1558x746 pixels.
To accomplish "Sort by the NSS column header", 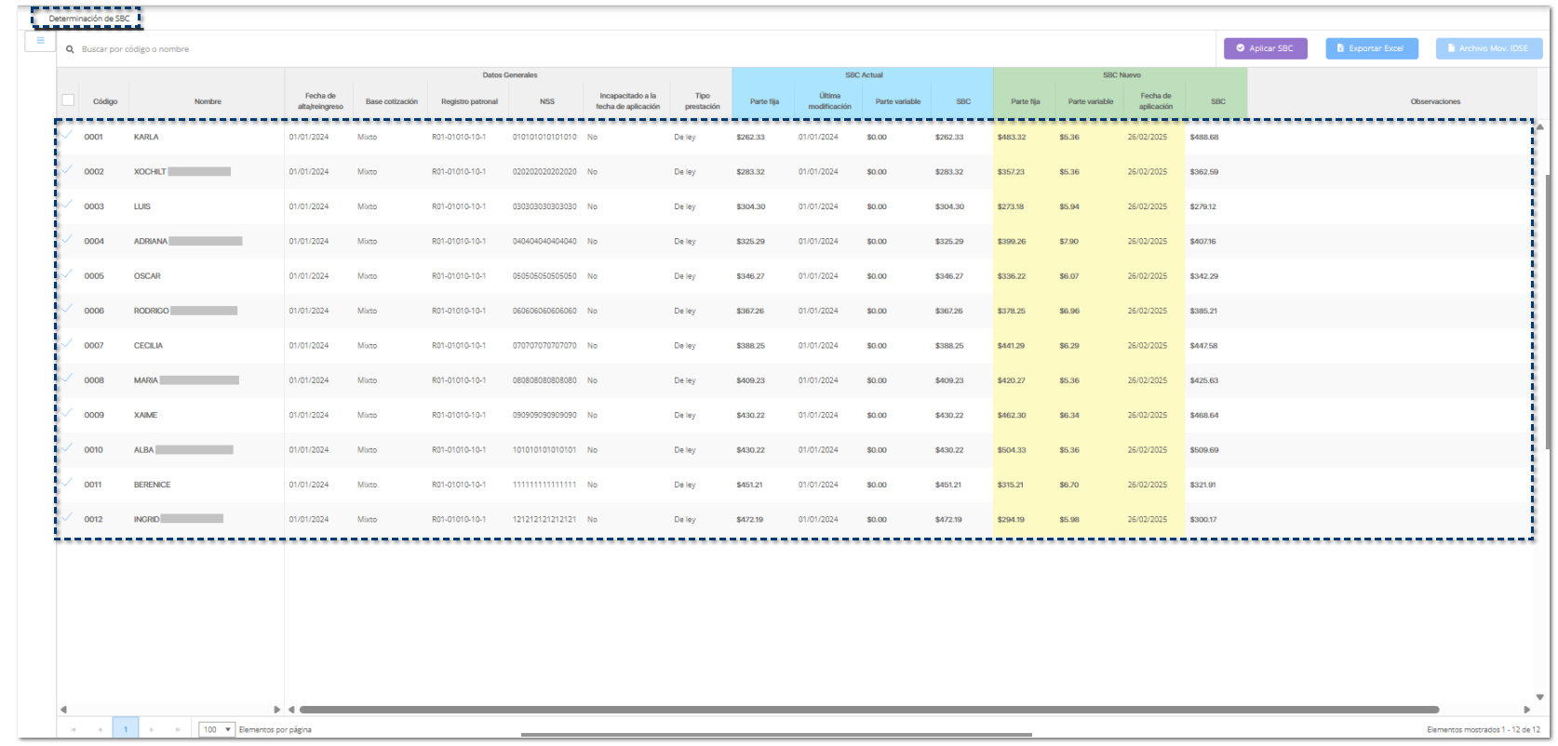I will pos(547,101).
